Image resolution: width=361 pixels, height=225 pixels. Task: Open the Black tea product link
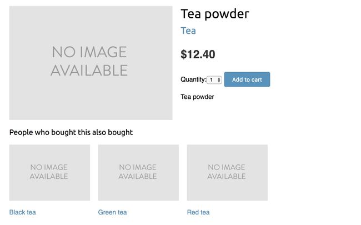[23, 212]
